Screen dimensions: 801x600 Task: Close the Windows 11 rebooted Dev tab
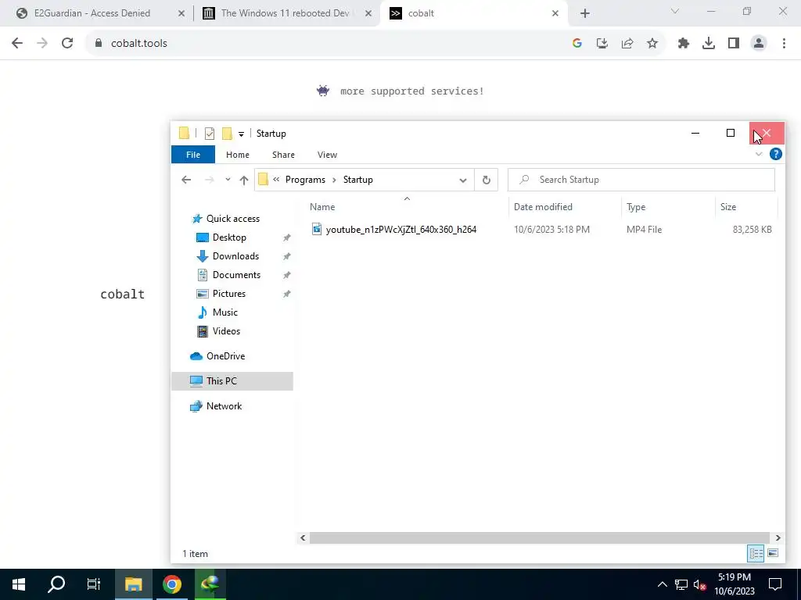tap(368, 14)
